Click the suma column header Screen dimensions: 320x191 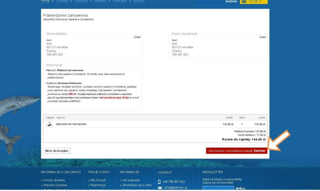[262, 118]
